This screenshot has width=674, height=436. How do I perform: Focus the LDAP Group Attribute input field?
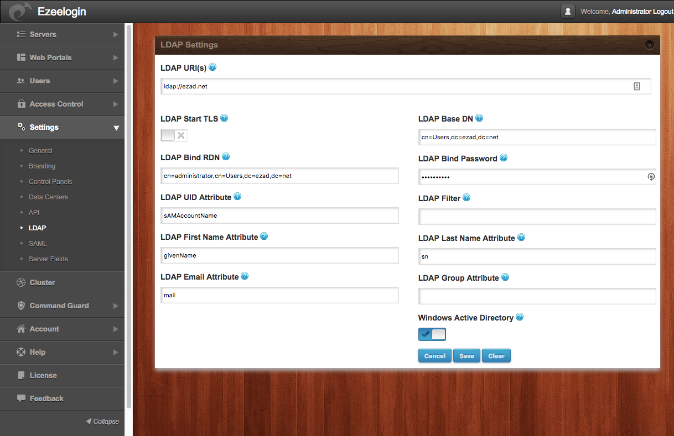537,296
